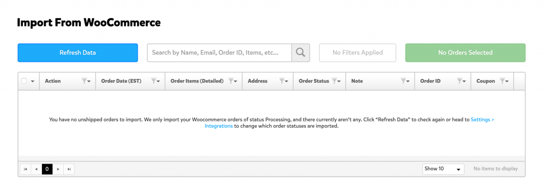Open the Order Date (EST) filter icon
This screenshot has height=195, width=544.
click(x=155, y=81)
